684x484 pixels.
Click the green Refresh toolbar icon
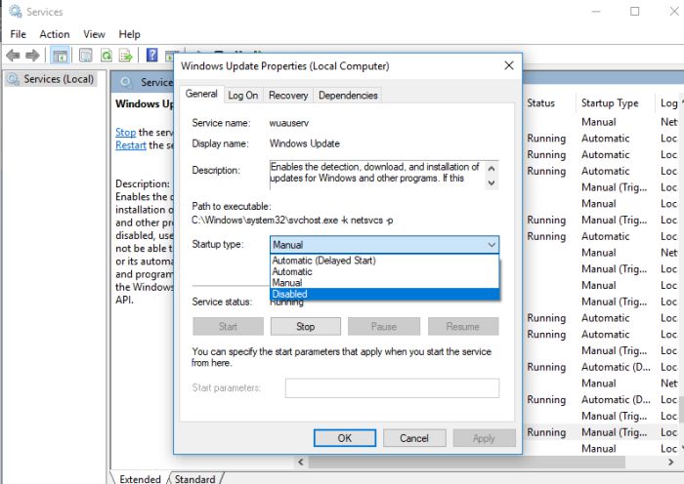[x=106, y=56]
